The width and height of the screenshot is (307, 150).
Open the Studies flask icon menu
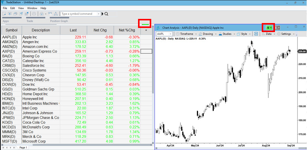click(x=220, y=34)
